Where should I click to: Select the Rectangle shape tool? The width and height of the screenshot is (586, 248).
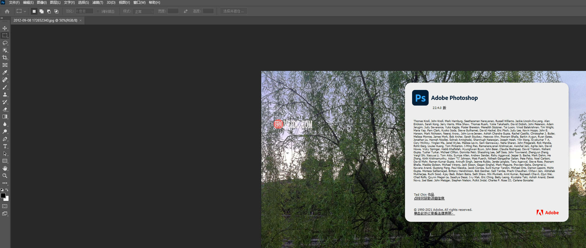pos(5,161)
